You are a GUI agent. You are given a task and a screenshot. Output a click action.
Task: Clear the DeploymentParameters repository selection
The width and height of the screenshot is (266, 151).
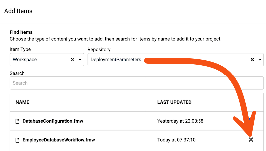point(252,60)
